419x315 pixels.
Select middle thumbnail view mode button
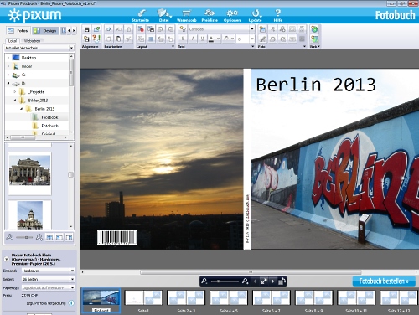point(59,238)
